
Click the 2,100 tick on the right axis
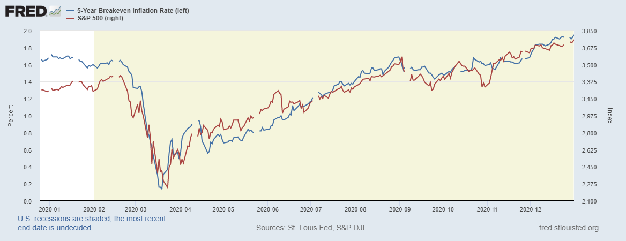pyautogui.click(x=589, y=201)
